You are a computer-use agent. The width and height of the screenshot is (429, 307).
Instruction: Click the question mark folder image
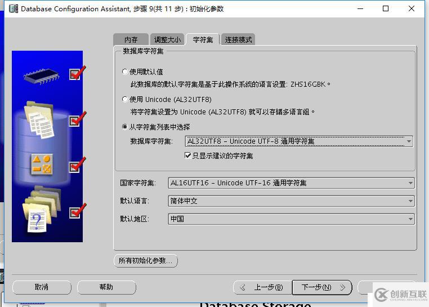(41, 208)
